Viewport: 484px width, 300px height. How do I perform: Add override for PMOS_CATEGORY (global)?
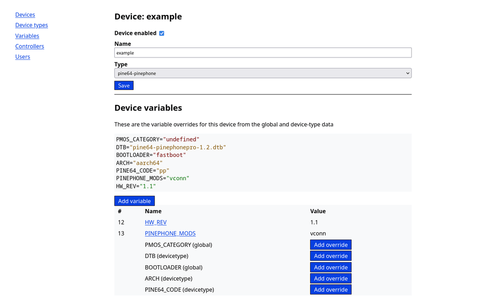click(331, 245)
